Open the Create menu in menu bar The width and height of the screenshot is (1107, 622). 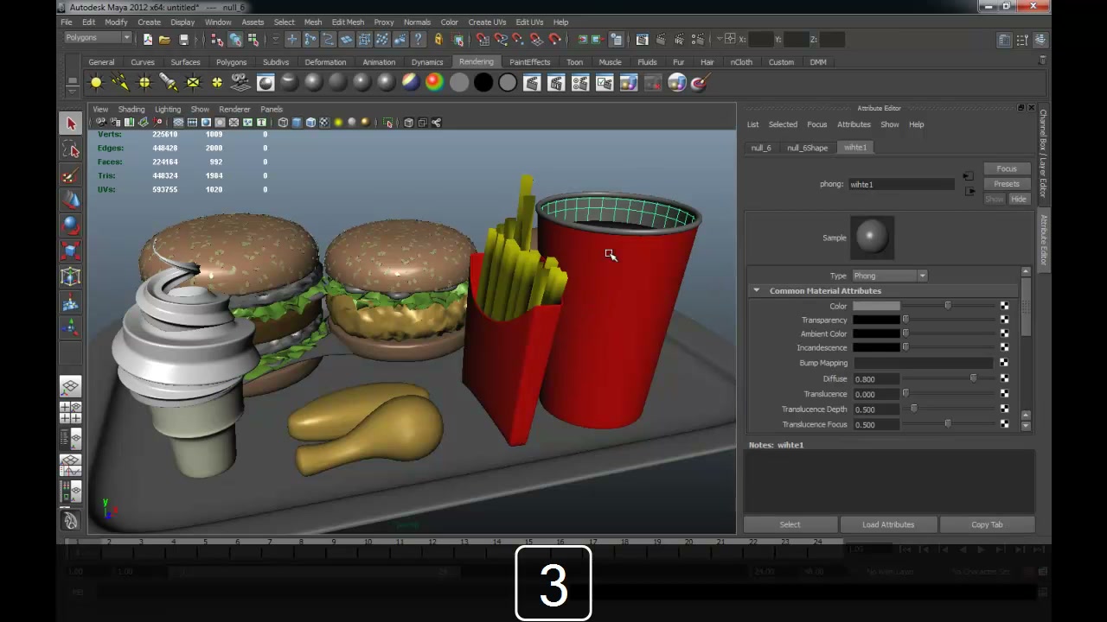click(149, 22)
